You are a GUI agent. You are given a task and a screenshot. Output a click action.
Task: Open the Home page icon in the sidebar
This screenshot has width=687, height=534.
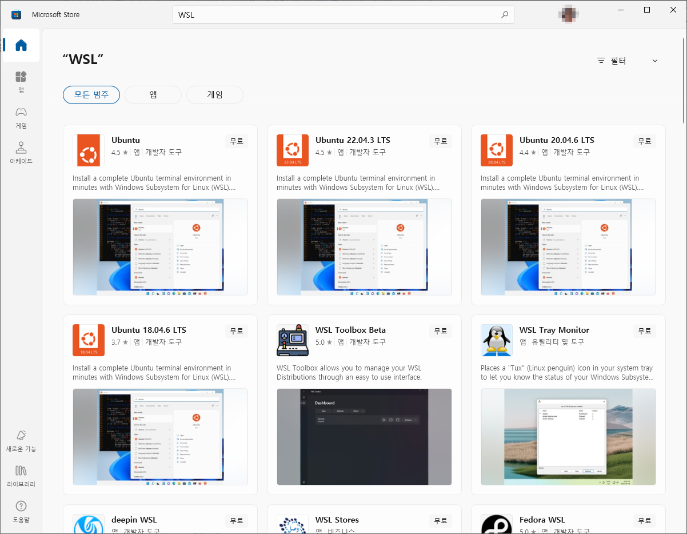click(21, 45)
